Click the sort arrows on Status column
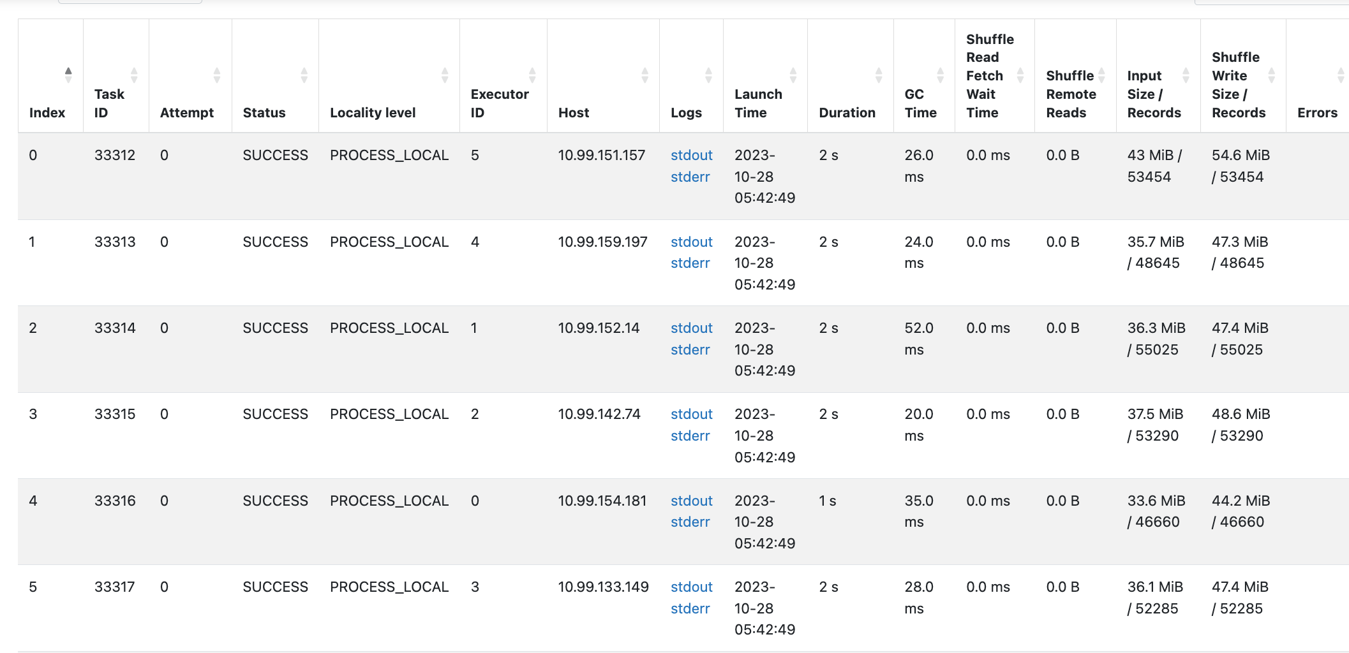This screenshot has width=1349, height=653. click(304, 73)
